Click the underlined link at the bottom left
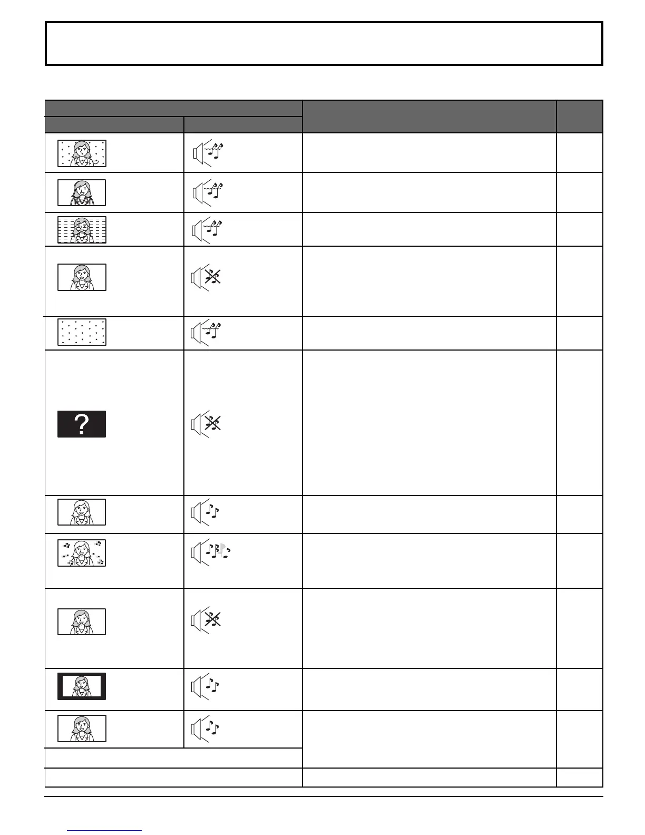Viewport: 645px width, 835px height. tap(105, 830)
